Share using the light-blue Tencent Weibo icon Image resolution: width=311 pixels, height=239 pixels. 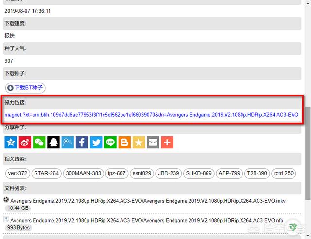68,142
